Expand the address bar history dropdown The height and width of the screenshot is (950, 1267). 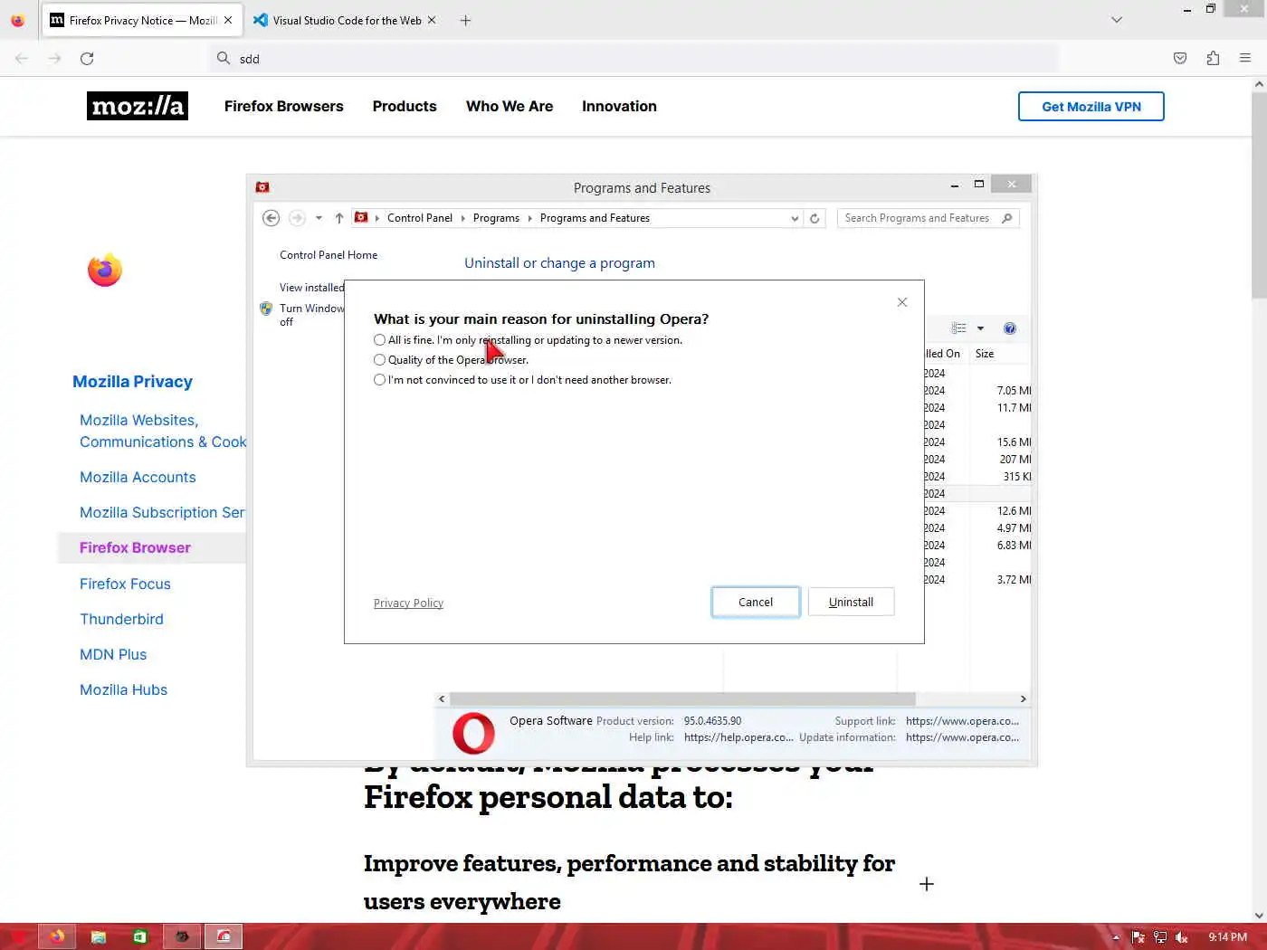pyautogui.click(x=795, y=218)
